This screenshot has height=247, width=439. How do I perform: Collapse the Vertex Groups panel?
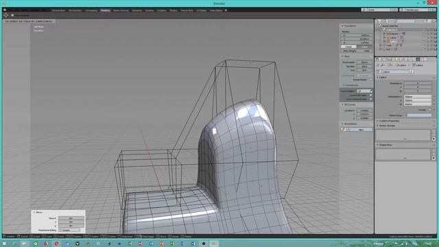click(377, 126)
